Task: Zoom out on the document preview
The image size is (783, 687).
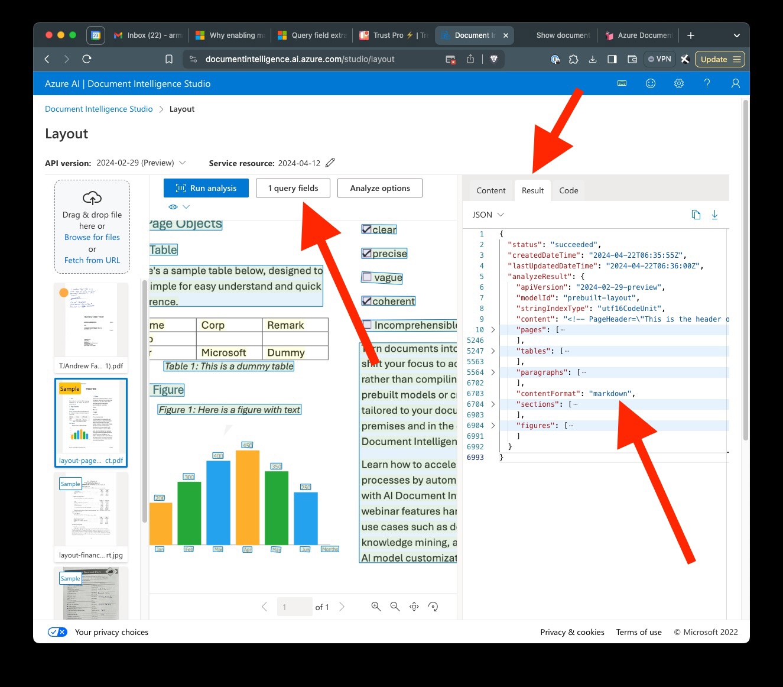Action: point(395,606)
